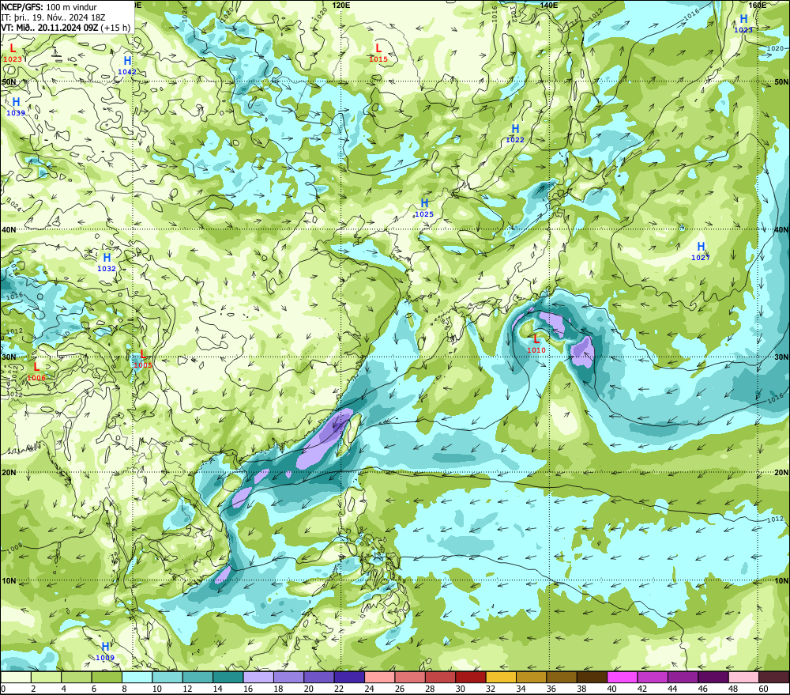The height and width of the screenshot is (695, 790).
Task: Select the H 1022 high-pressure marker
Action: [x=515, y=134]
